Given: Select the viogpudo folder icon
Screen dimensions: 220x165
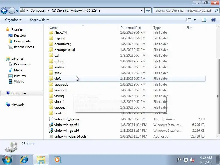Looking at the screenshot, I should click(51, 84).
